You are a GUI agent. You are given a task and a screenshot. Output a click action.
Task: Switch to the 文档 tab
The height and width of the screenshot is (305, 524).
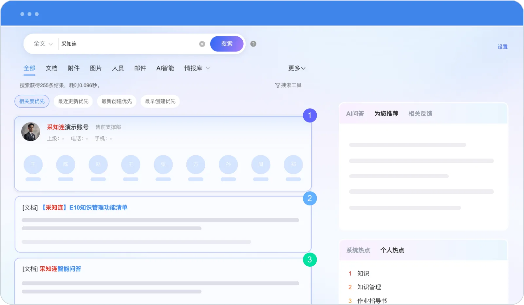[x=51, y=68]
